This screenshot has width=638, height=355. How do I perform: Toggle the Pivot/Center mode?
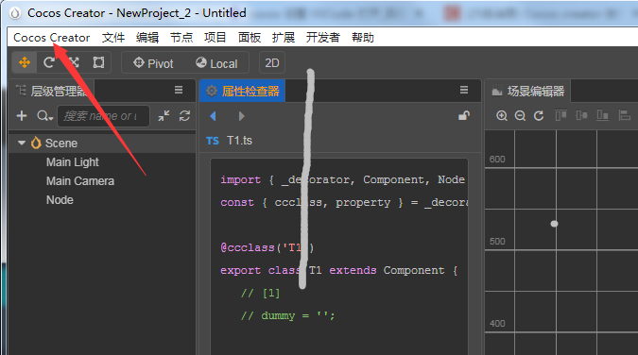(153, 63)
